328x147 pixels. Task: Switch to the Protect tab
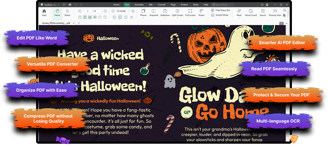(x=184, y=5)
